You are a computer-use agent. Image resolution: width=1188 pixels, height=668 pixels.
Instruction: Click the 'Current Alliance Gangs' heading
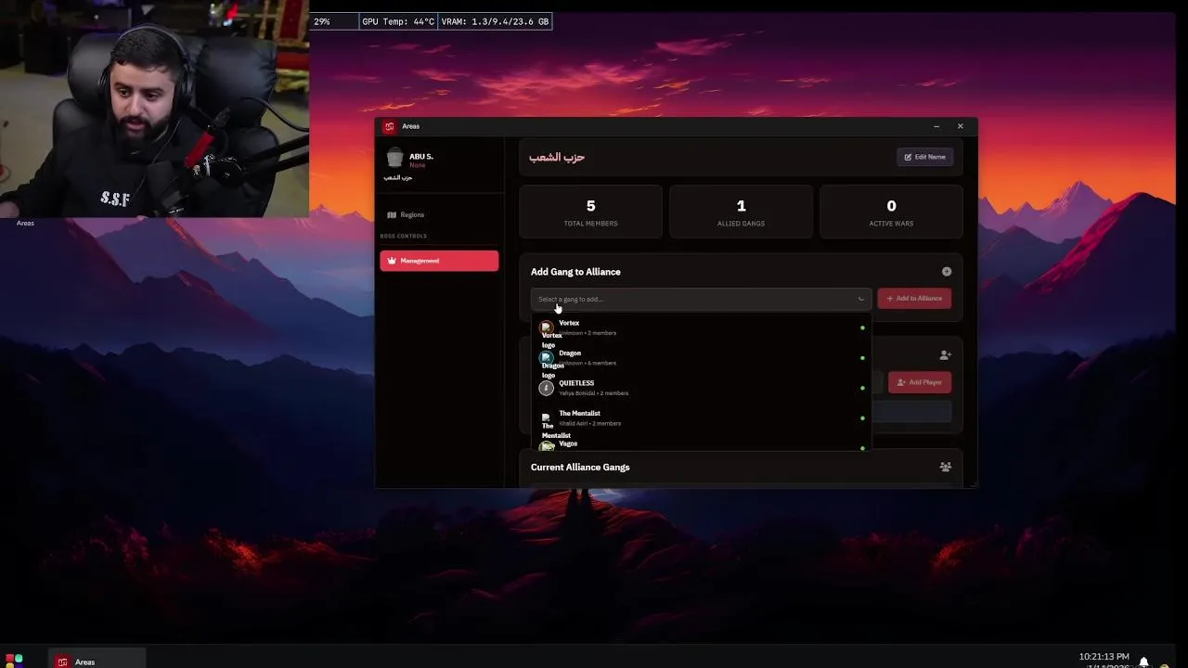click(x=580, y=467)
